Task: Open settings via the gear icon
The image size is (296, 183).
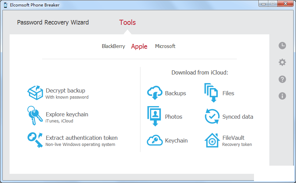Action: 282,62
